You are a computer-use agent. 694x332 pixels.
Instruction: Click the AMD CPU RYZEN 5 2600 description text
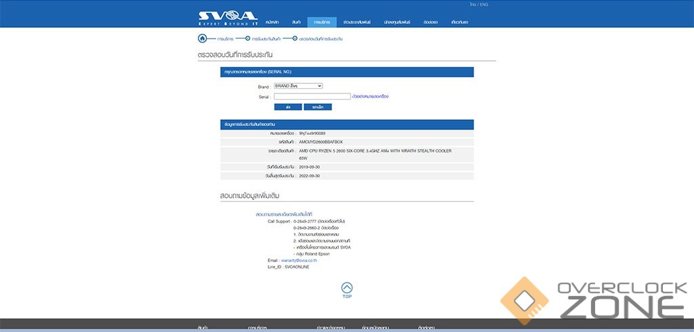(x=375, y=154)
